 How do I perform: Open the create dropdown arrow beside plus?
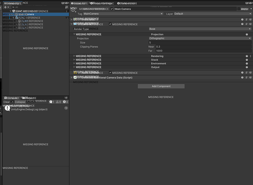pos(8,7)
